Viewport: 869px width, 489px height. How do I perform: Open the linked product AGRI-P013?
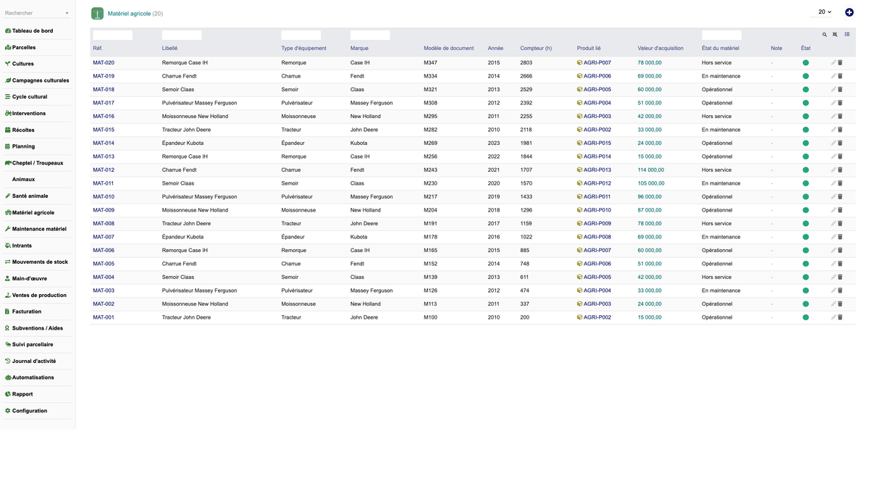[597, 170]
